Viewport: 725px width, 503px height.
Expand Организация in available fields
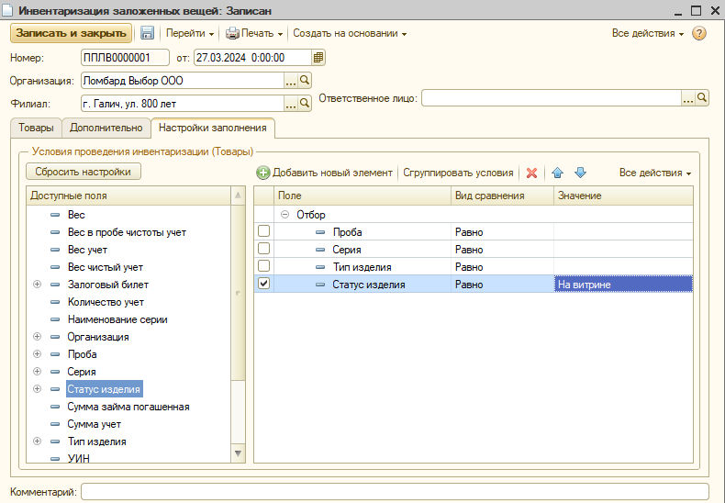38,337
